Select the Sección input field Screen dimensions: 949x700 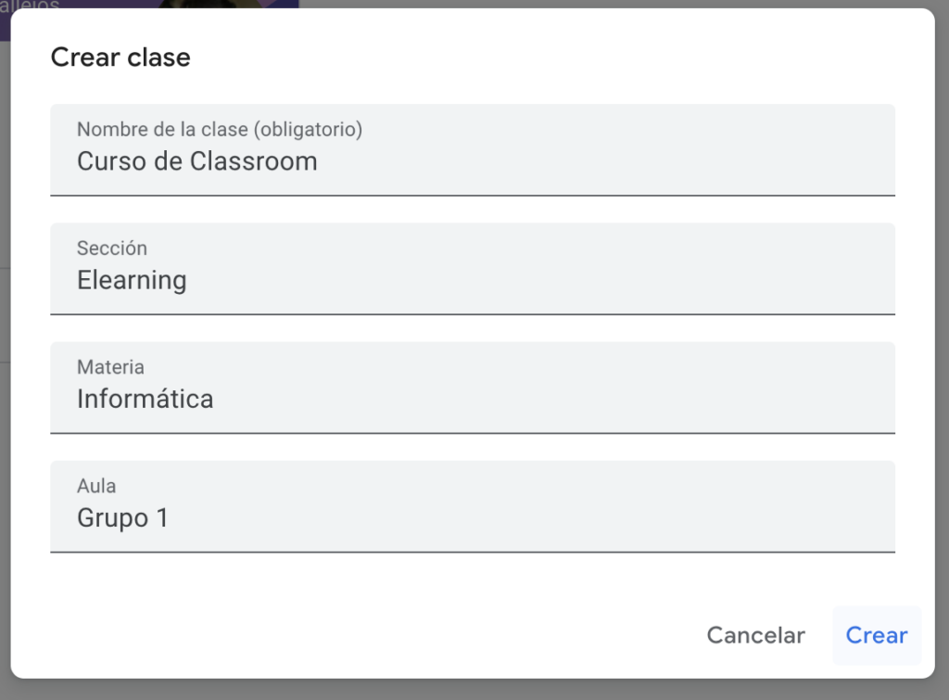click(473, 268)
